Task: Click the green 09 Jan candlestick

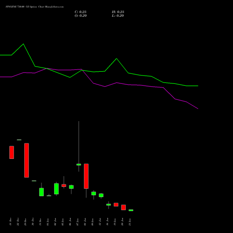Action: tap(94, 193)
